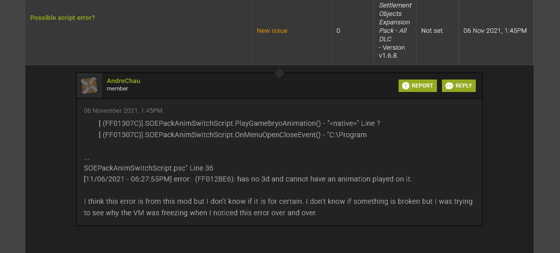Open the "Possible script error?" issue title
Screen dimensions: 560x253
[62, 18]
